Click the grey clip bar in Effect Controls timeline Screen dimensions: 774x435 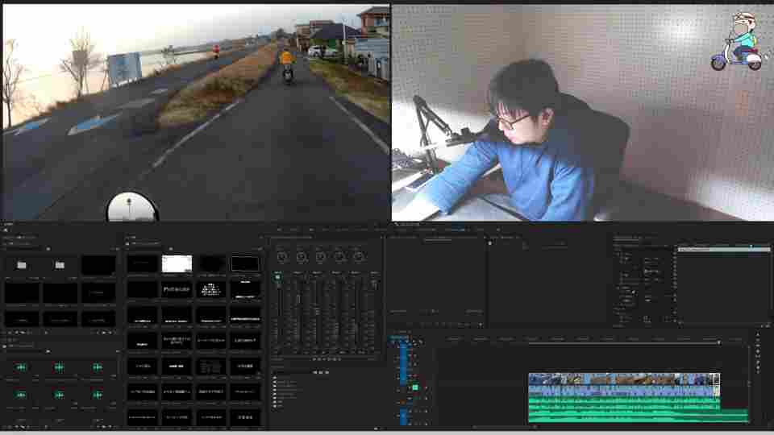pos(724,250)
